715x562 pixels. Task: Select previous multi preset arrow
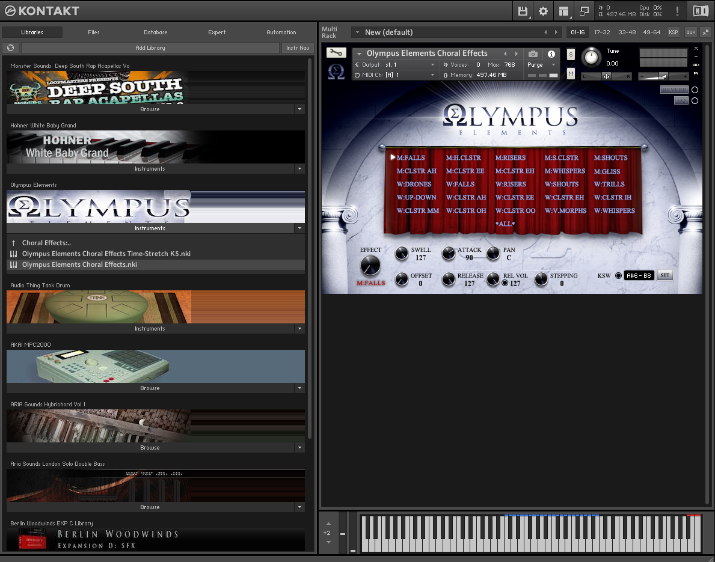coord(545,32)
